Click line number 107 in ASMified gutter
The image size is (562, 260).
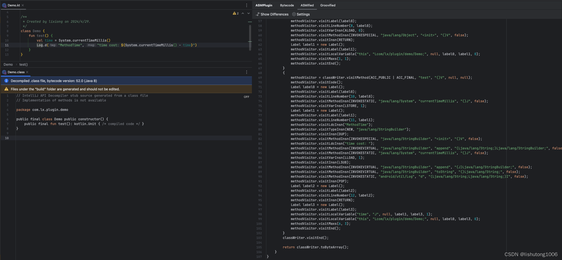click(259, 257)
